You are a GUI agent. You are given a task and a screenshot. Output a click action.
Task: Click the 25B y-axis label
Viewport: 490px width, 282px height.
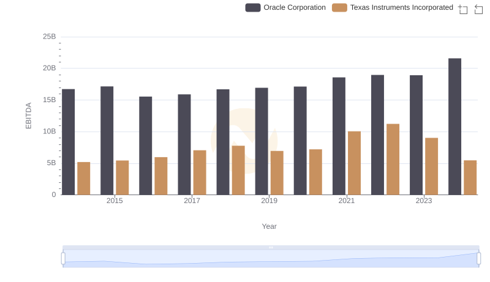coord(50,37)
